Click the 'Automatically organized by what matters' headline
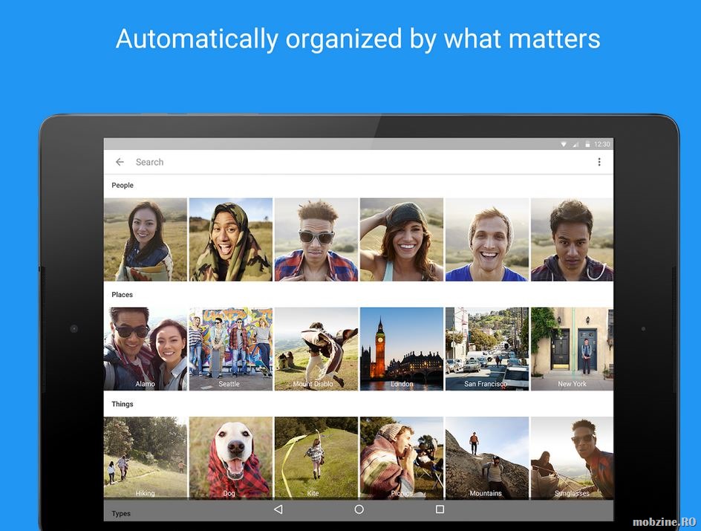Viewport: 701px width, 531px height. coord(358,39)
